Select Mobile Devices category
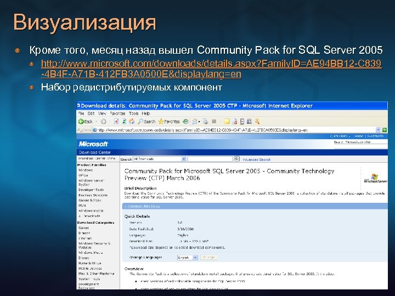This screenshot has width=395, height=296. [90, 269]
